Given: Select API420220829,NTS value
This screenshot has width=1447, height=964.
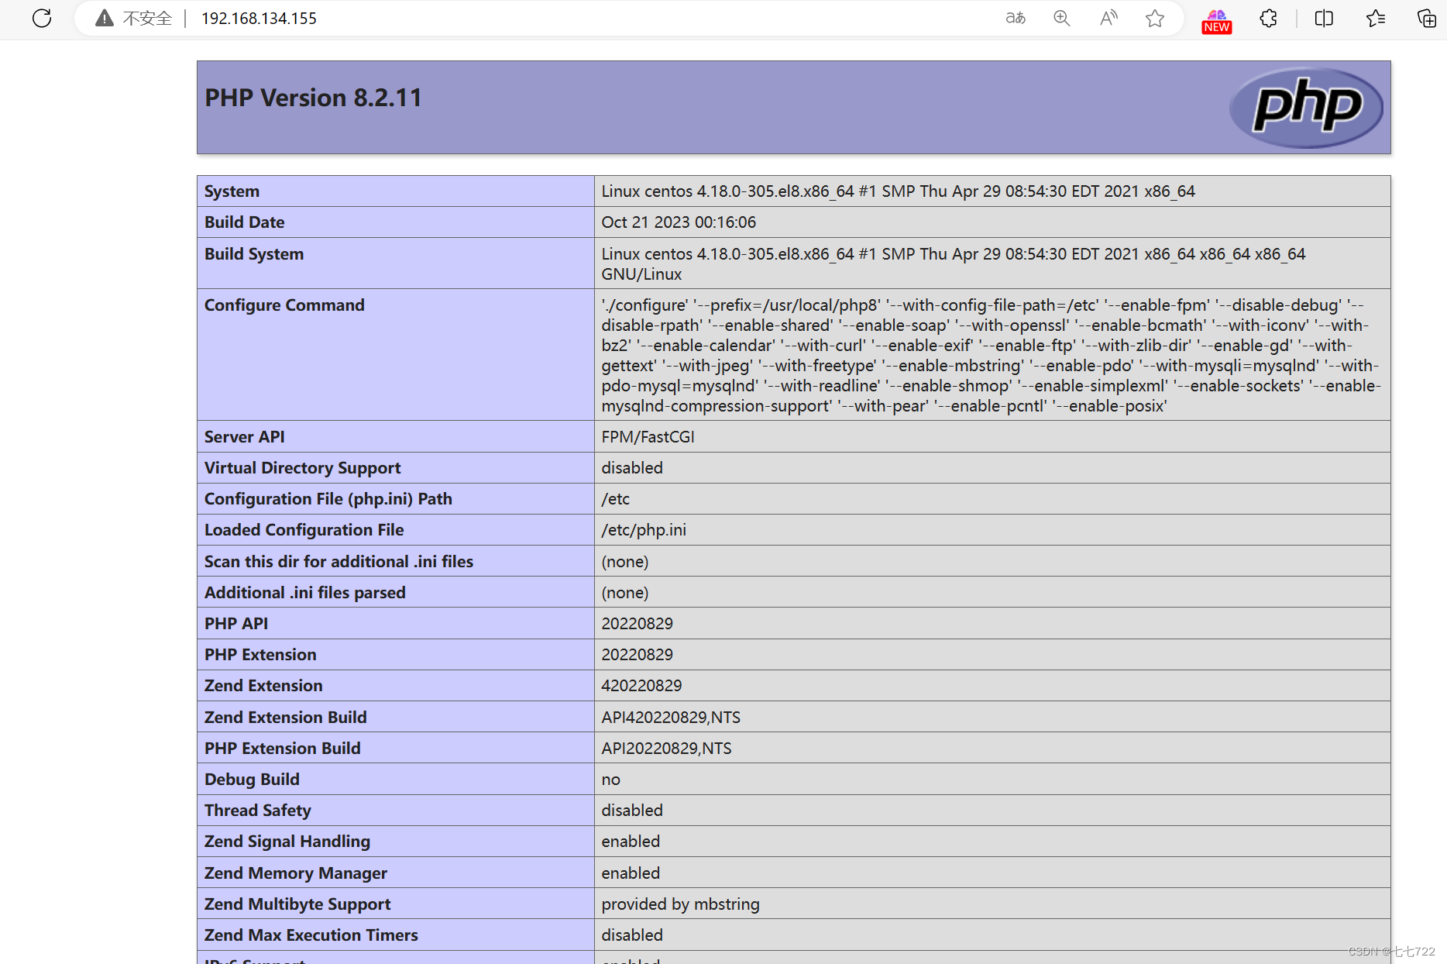Looking at the screenshot, I should [x=671, y=718].
